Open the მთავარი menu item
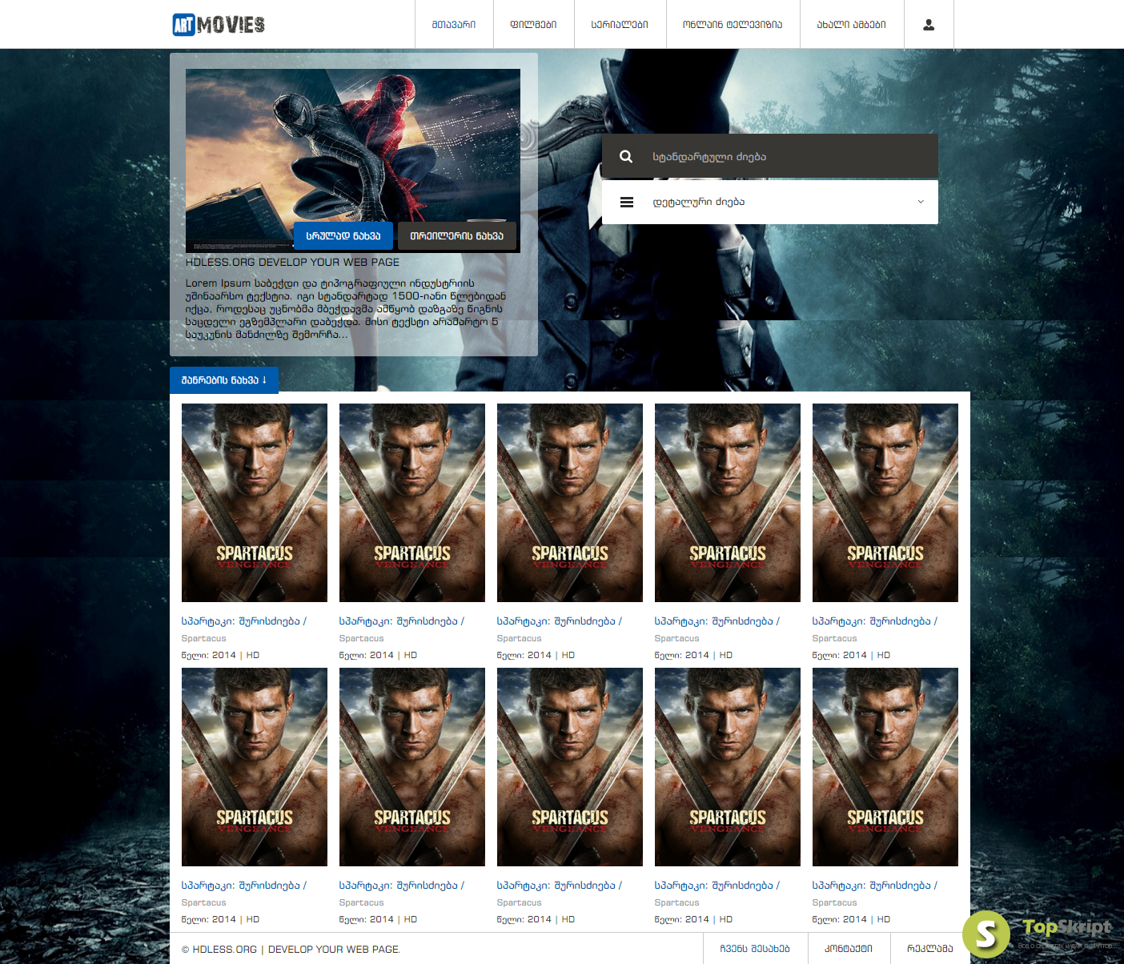1124x964 pixels. 454,25
